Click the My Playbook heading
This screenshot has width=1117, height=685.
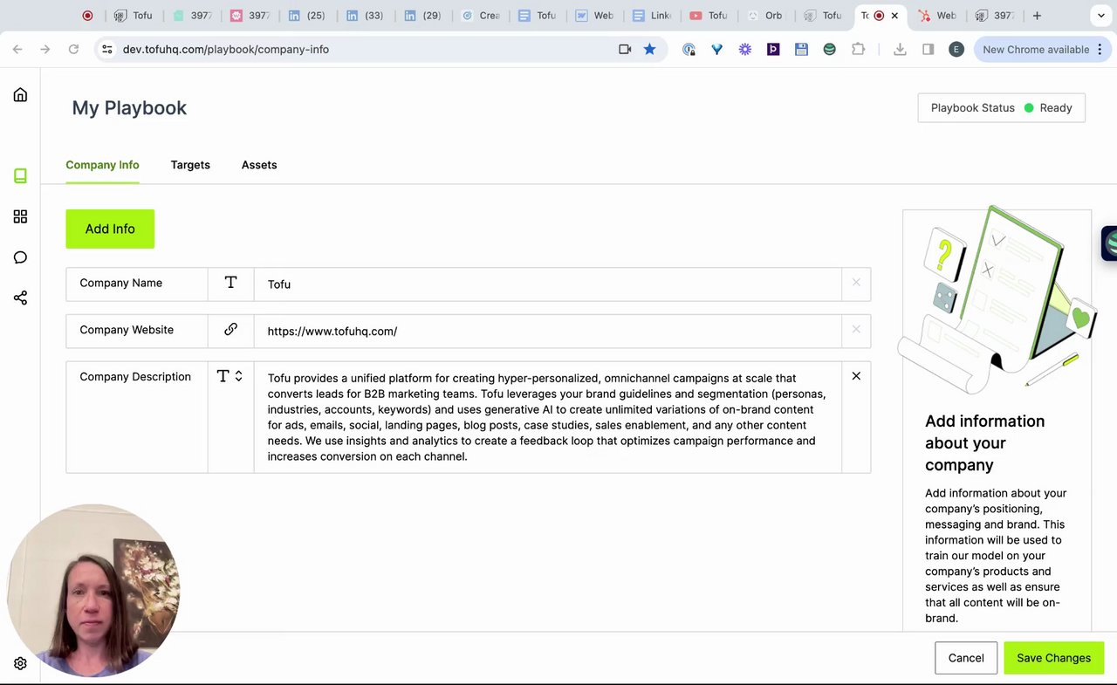129,108
